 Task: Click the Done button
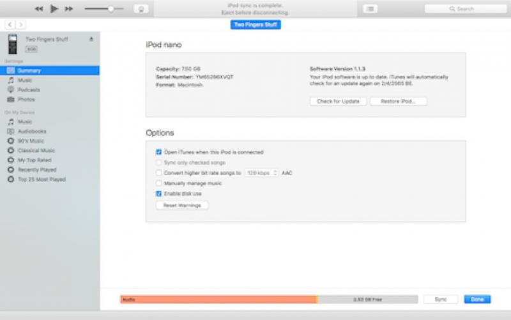coord(477,300)
